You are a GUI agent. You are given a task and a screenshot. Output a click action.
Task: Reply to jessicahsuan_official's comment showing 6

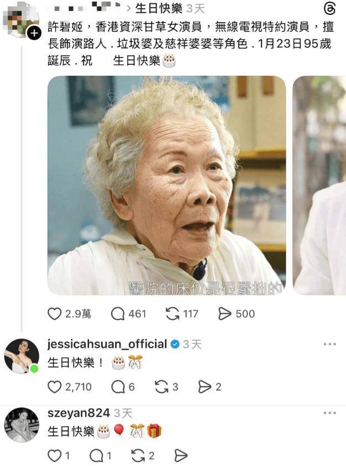[118, 387]
